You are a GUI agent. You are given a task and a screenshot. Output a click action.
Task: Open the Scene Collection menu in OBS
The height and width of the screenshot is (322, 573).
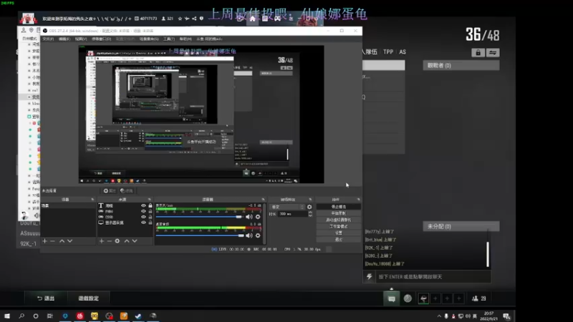(149, 39)
